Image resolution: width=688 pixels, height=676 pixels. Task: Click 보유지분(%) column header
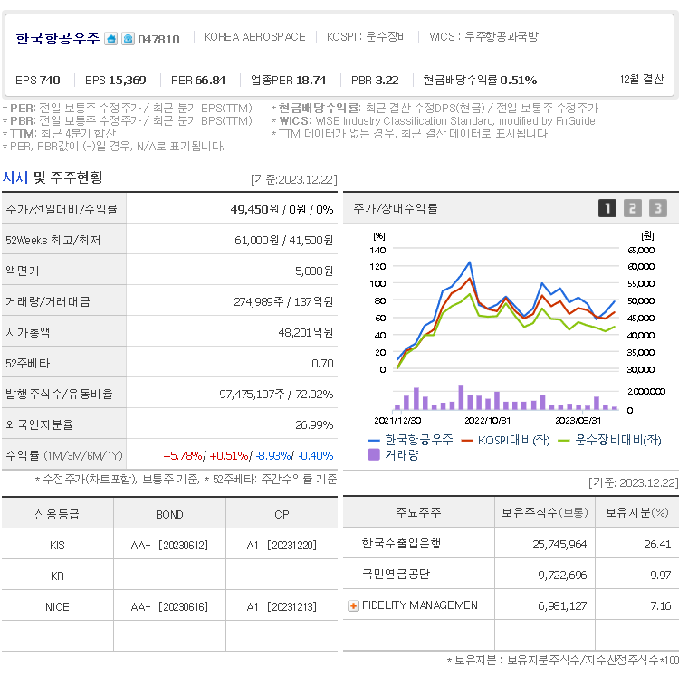[636, 512]
